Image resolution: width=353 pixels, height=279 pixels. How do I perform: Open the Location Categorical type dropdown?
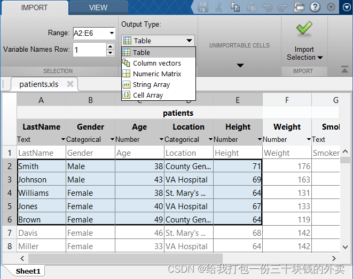click(x=210, y=139)
